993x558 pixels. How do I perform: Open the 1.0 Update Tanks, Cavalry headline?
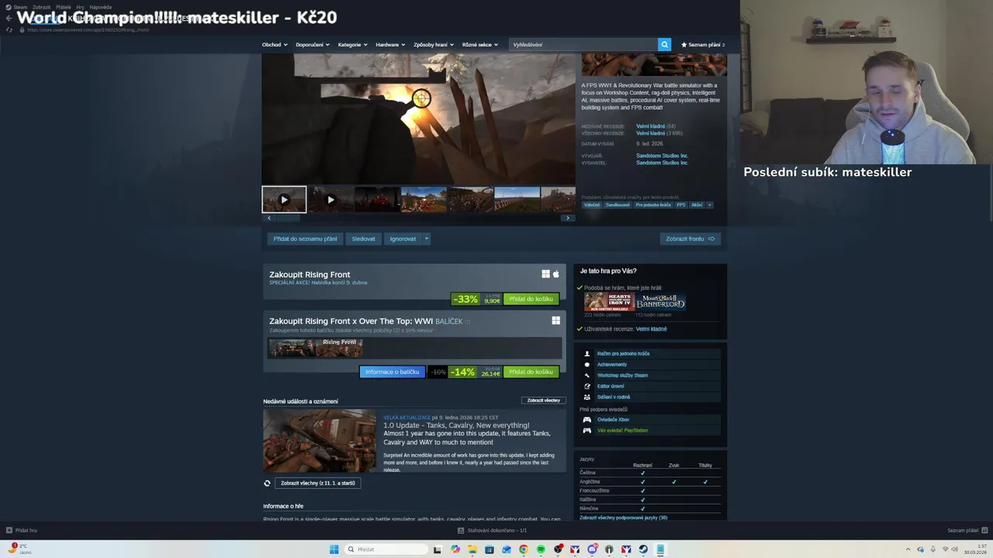[x=456, y=425]
